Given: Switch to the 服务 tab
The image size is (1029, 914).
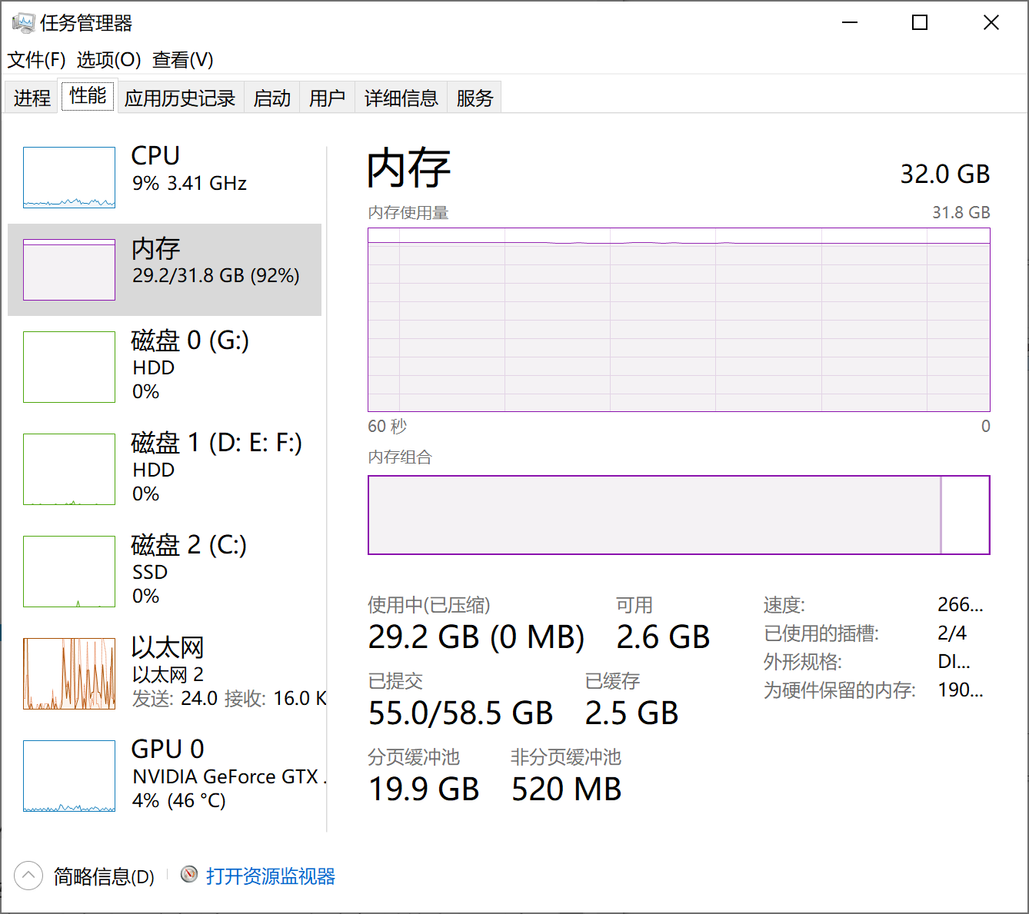Looking at the screenshot, I should 475,98.
